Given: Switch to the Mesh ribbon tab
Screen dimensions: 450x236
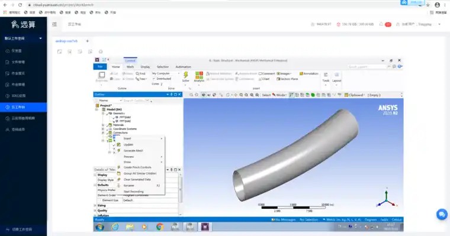Looking at the screenshot, I should point(130,67).
